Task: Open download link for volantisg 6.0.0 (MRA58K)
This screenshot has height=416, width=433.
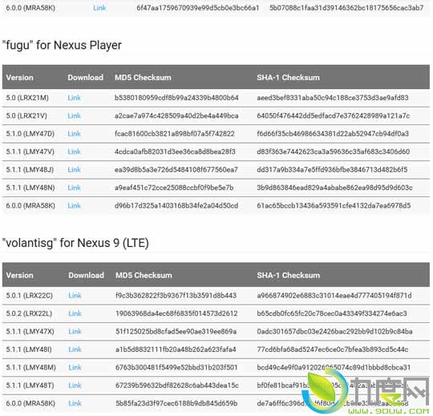Action: (75, 403)
